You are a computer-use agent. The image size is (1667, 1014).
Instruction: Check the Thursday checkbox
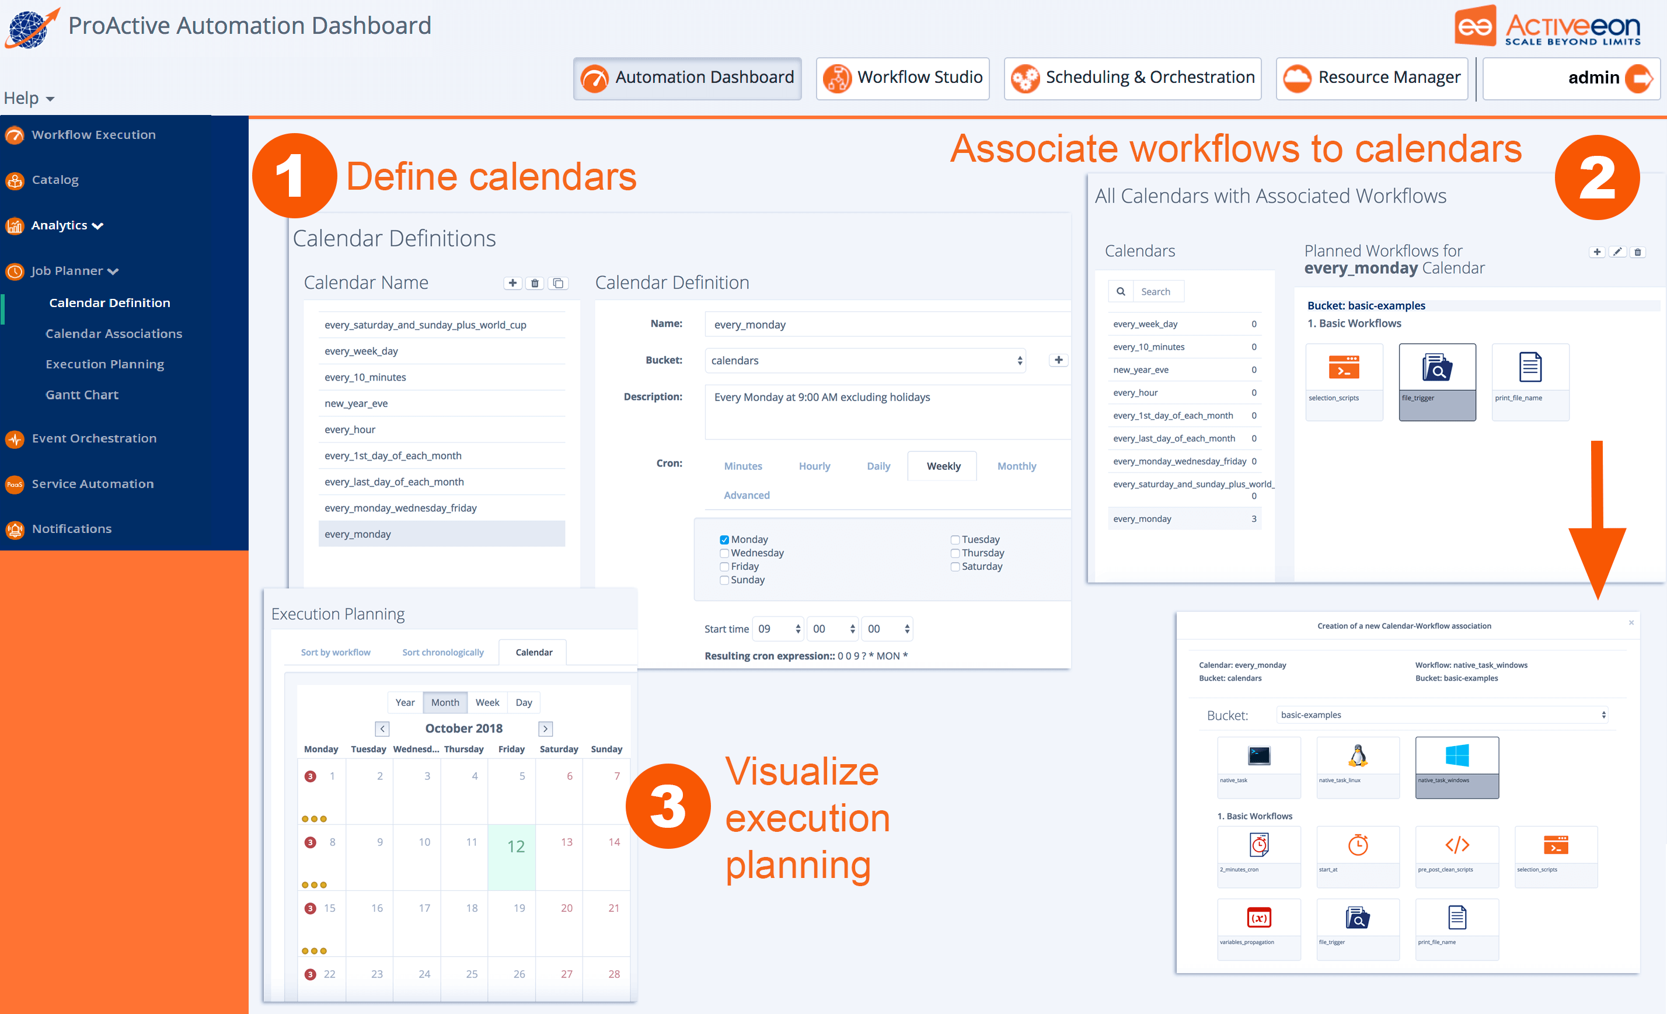tap(954, 553)
